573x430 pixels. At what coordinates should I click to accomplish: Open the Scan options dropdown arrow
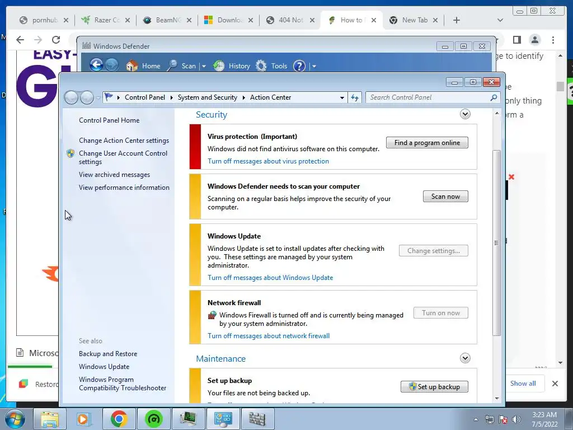(x=204, y=66)
